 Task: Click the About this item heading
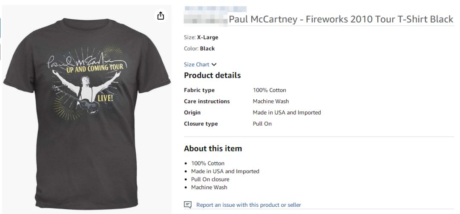tap(213, 148)
